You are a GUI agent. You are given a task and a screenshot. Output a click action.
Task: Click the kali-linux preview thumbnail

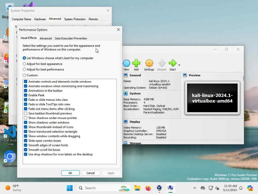[x=212, y=98]
